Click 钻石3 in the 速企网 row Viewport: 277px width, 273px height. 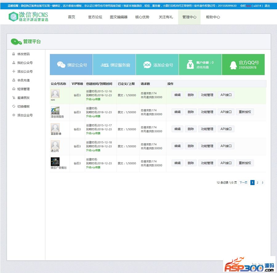77,146
